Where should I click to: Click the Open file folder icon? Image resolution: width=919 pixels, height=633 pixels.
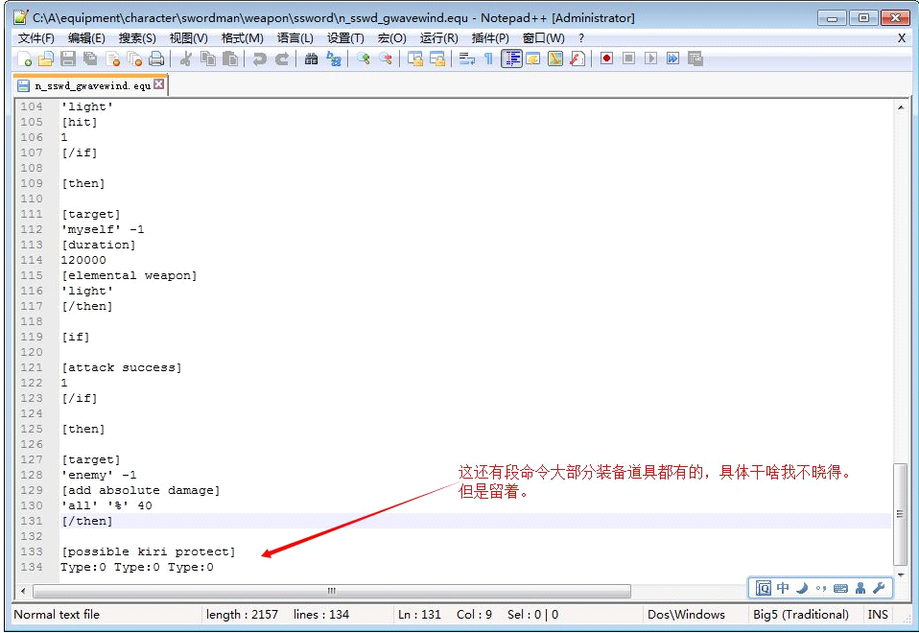coord(46,59)
